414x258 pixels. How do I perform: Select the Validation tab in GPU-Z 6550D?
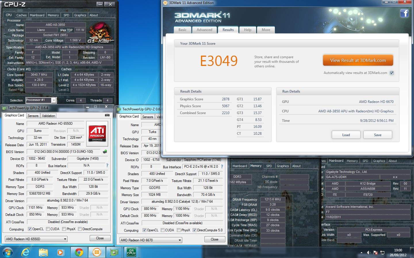pyautogui.click(x=48, y=116)
